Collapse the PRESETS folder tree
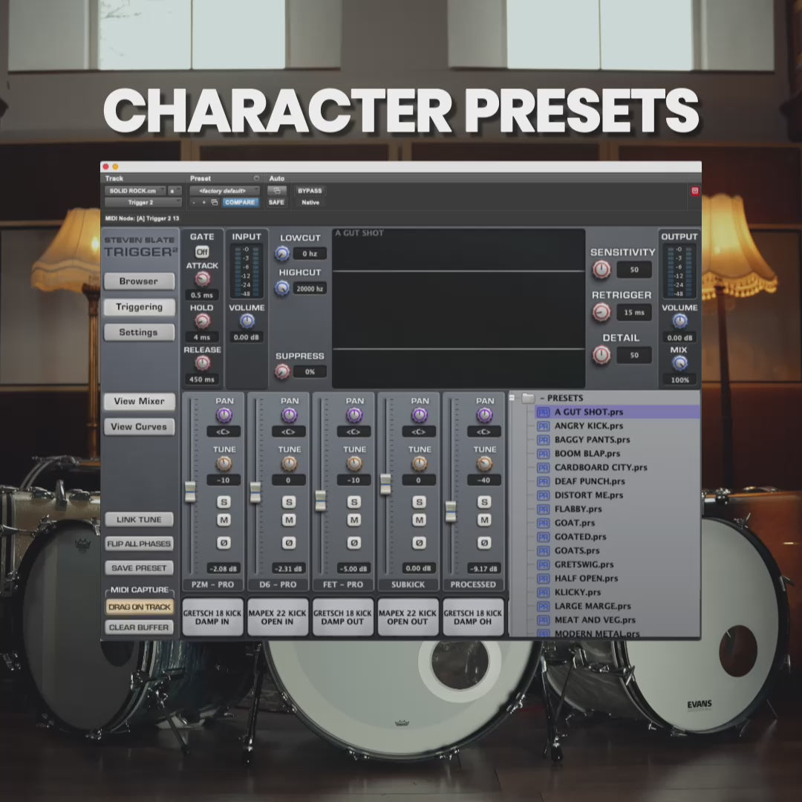802x802 pixels. (512, 398)
